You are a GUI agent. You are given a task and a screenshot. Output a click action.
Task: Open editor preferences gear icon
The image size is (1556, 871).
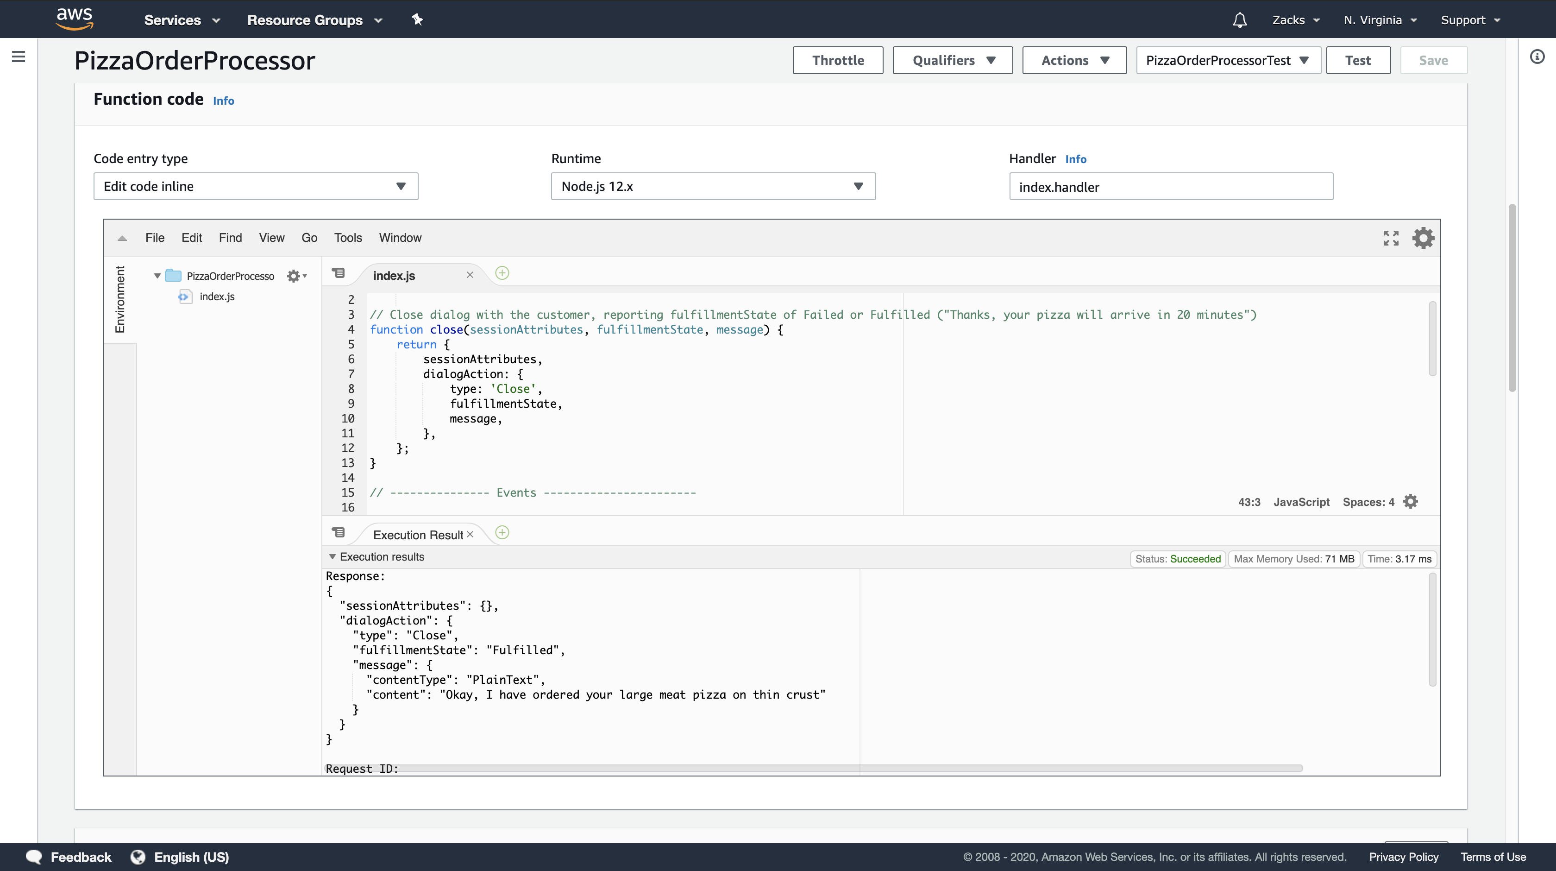(1423, 238)
